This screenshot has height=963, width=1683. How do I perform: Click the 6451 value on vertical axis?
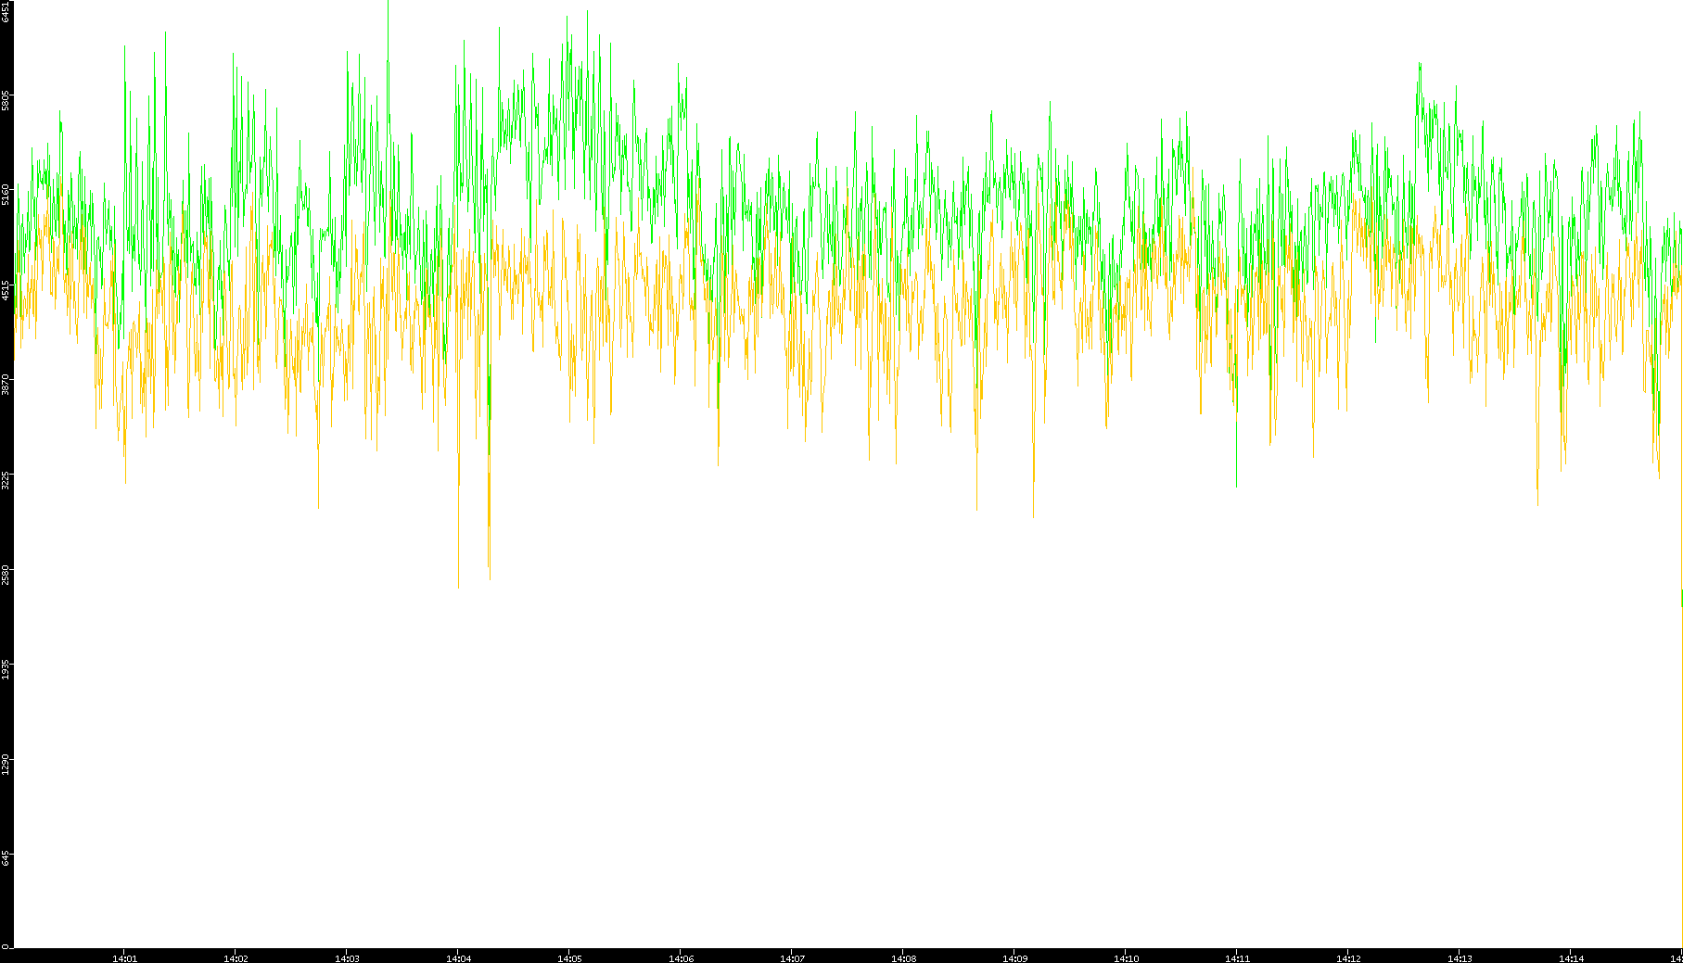click(6, 11)
